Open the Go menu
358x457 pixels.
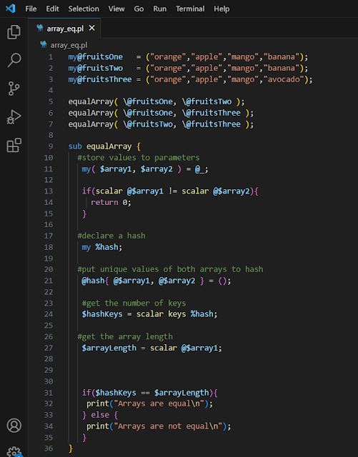click(x=139, y=9)
